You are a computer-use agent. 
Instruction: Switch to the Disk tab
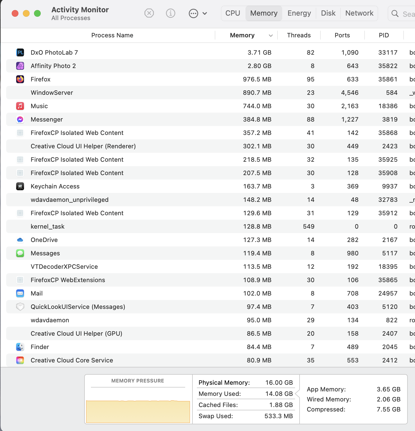[x=328, y=13]
